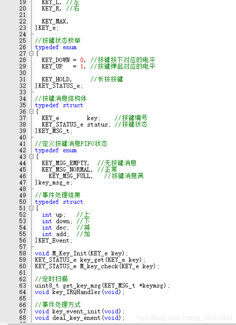
Task: Click the M_key_check function declaration
Action: tap(97, 266)
